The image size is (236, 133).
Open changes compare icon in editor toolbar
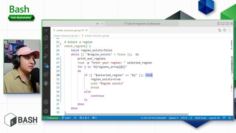[220, 30]
